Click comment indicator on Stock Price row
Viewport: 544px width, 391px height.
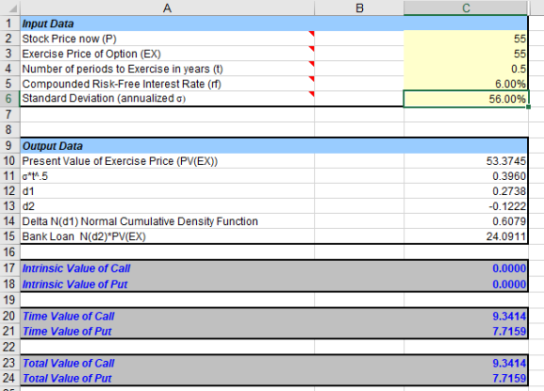click(311, 34)
